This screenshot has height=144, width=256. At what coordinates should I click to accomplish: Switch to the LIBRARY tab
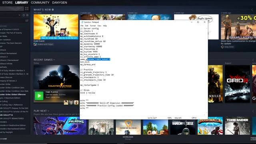pyautogui.click(x=22, y=3)
